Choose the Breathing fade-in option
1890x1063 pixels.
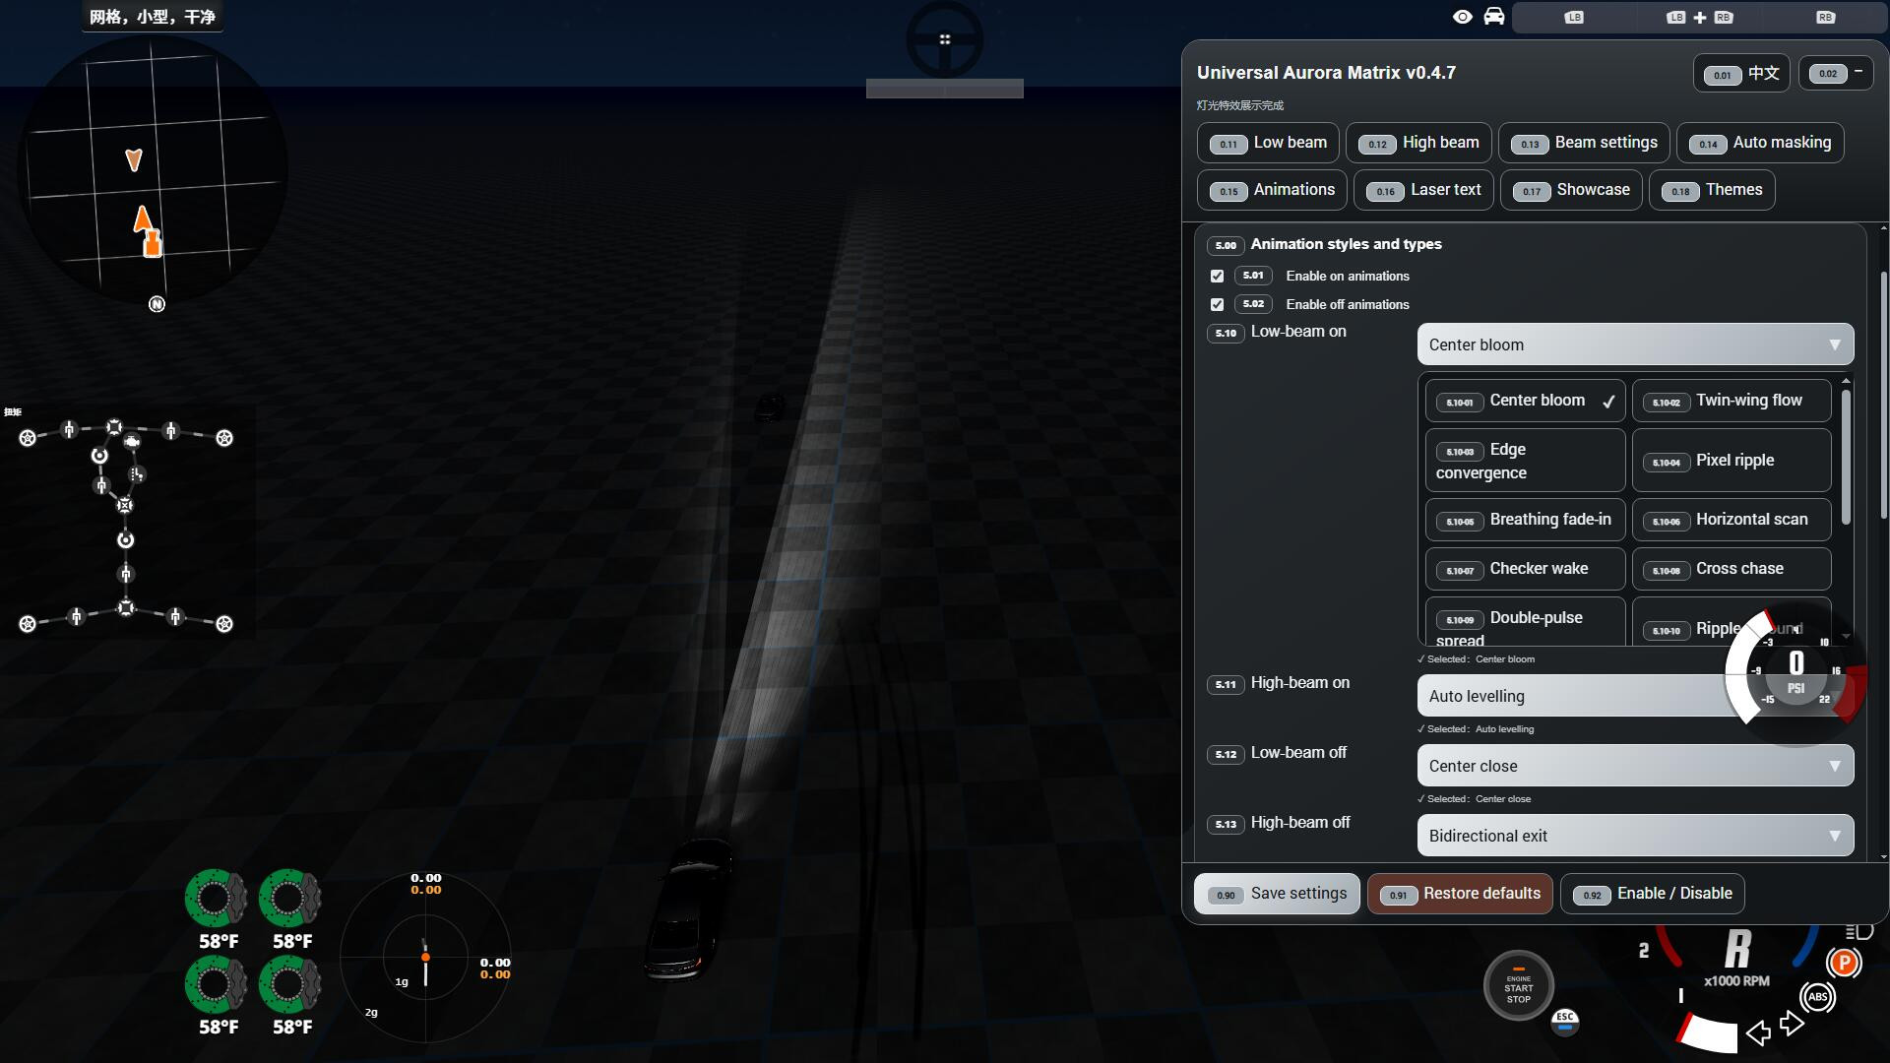(x=1525, y=520)
